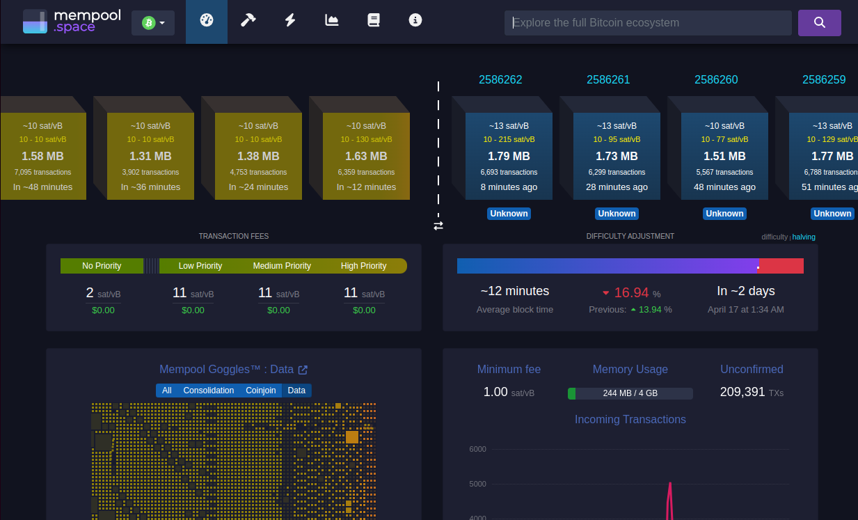Expand the Bitcoin network dropdown

tap(153, 23)
